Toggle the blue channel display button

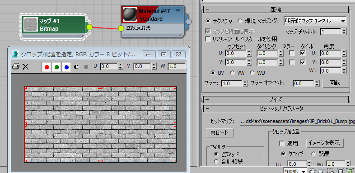(x=66, y=67)
